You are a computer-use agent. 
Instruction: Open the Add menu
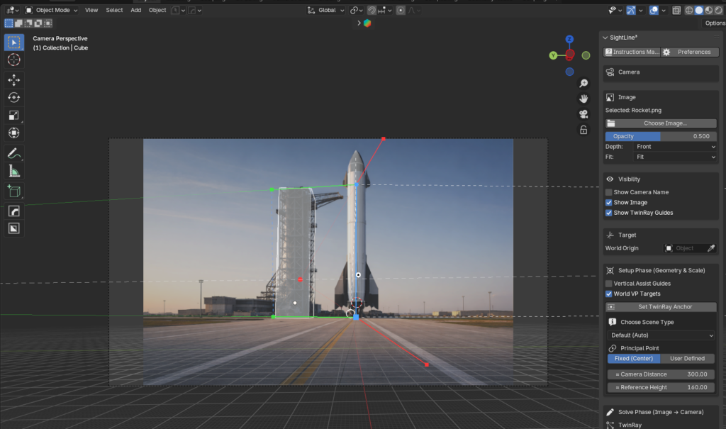pyautogui.click(x=135, y=11)
